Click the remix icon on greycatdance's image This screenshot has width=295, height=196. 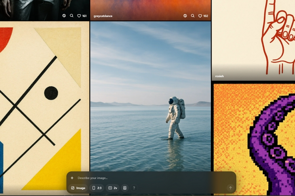tap(185, 16)
